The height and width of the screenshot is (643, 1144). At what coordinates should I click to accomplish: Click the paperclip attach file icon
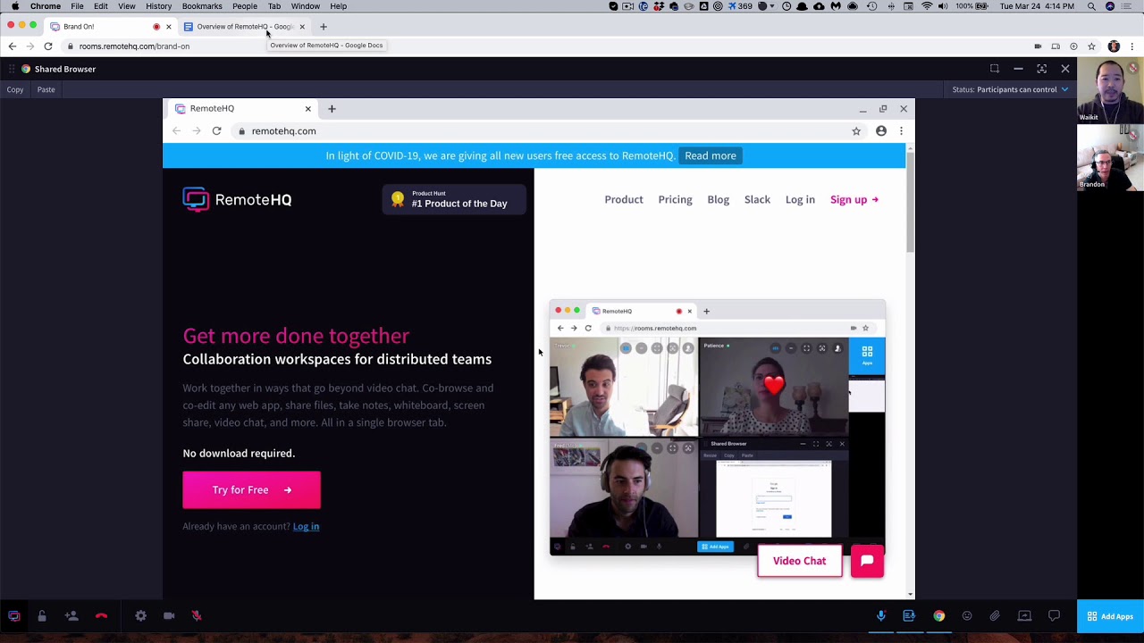pyautogui.click(x=995, y=616)
